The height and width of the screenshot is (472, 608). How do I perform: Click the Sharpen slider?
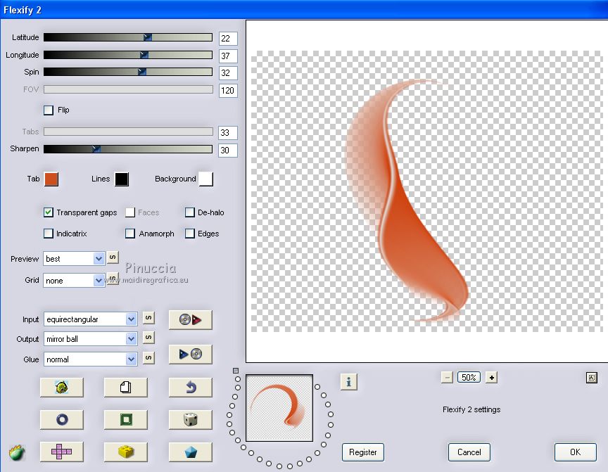coord(128,149)
